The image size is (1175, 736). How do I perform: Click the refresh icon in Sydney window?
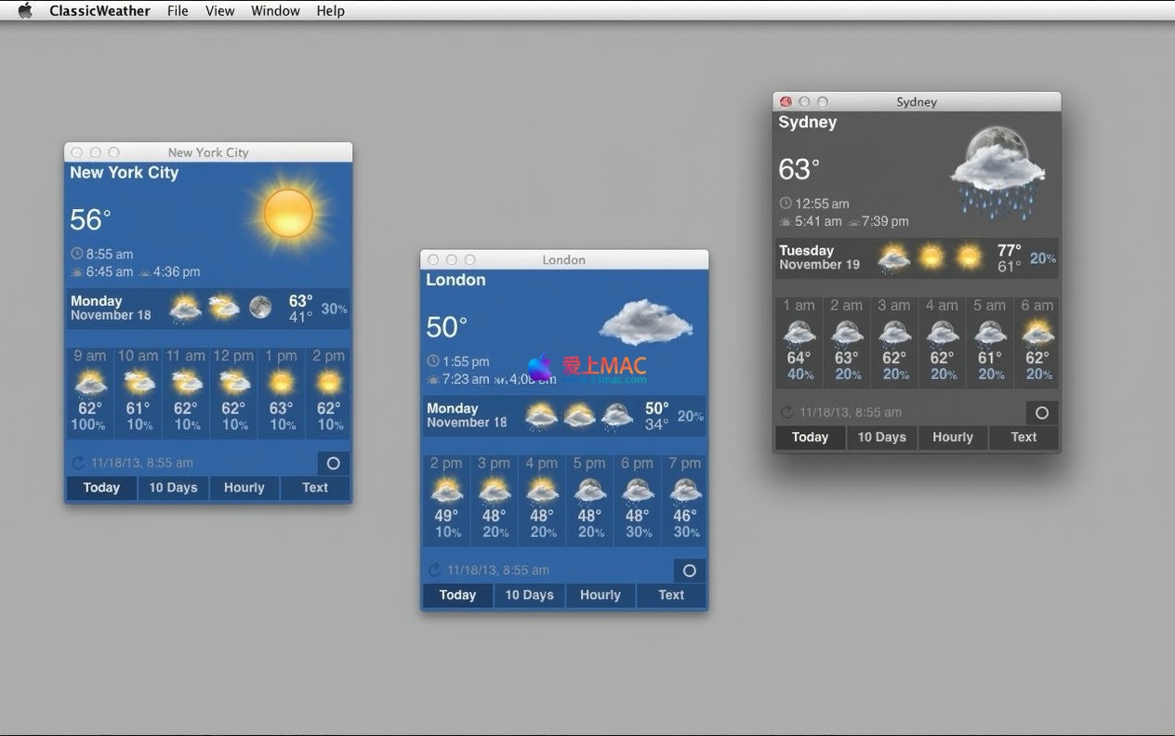(786, 412)
